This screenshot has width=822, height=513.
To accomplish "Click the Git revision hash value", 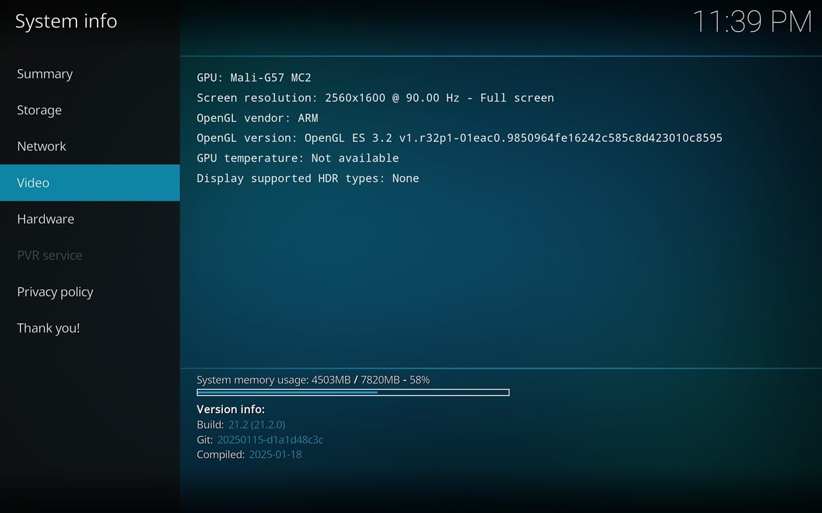I will (x=270, y=440).
